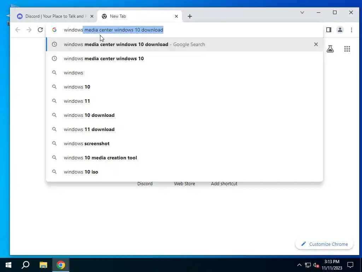The image size is (362, 272).
Task: Open the Google apps grid
Action: tap(347, 49)
